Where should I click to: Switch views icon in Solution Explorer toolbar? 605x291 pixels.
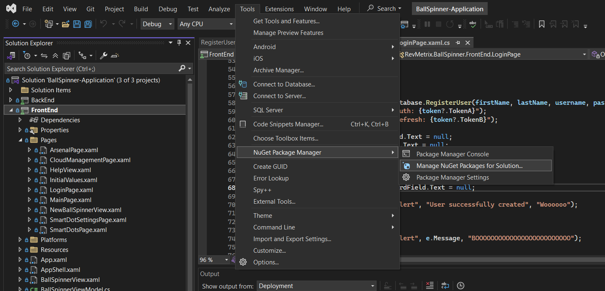pyautogui.click(x=11, y=55)
